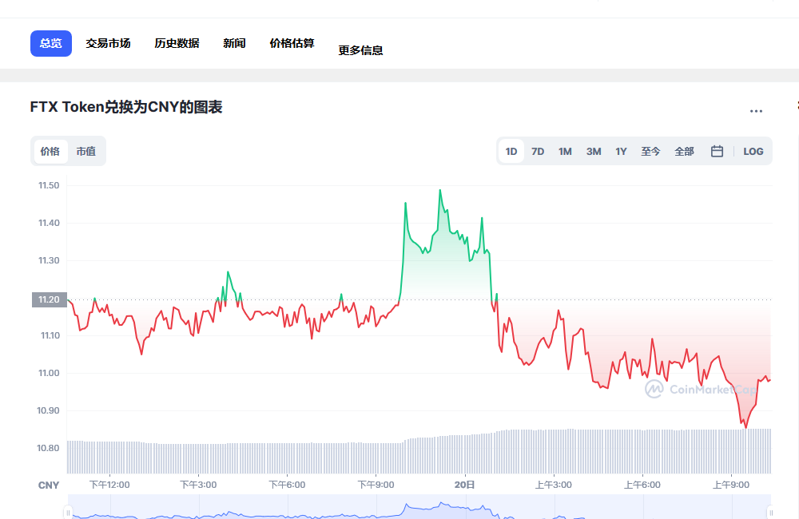Click the 10.90 y-axis value

[x=48, y=410]
